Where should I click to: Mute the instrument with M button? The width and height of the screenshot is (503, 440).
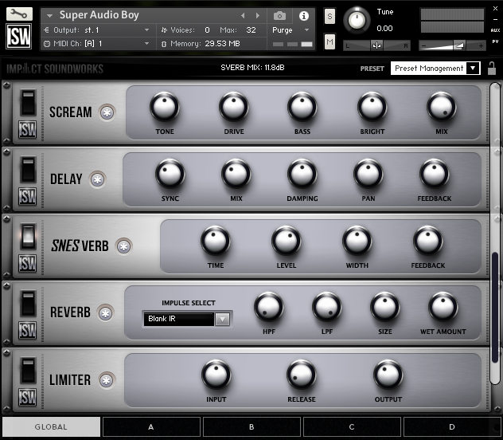329,41
